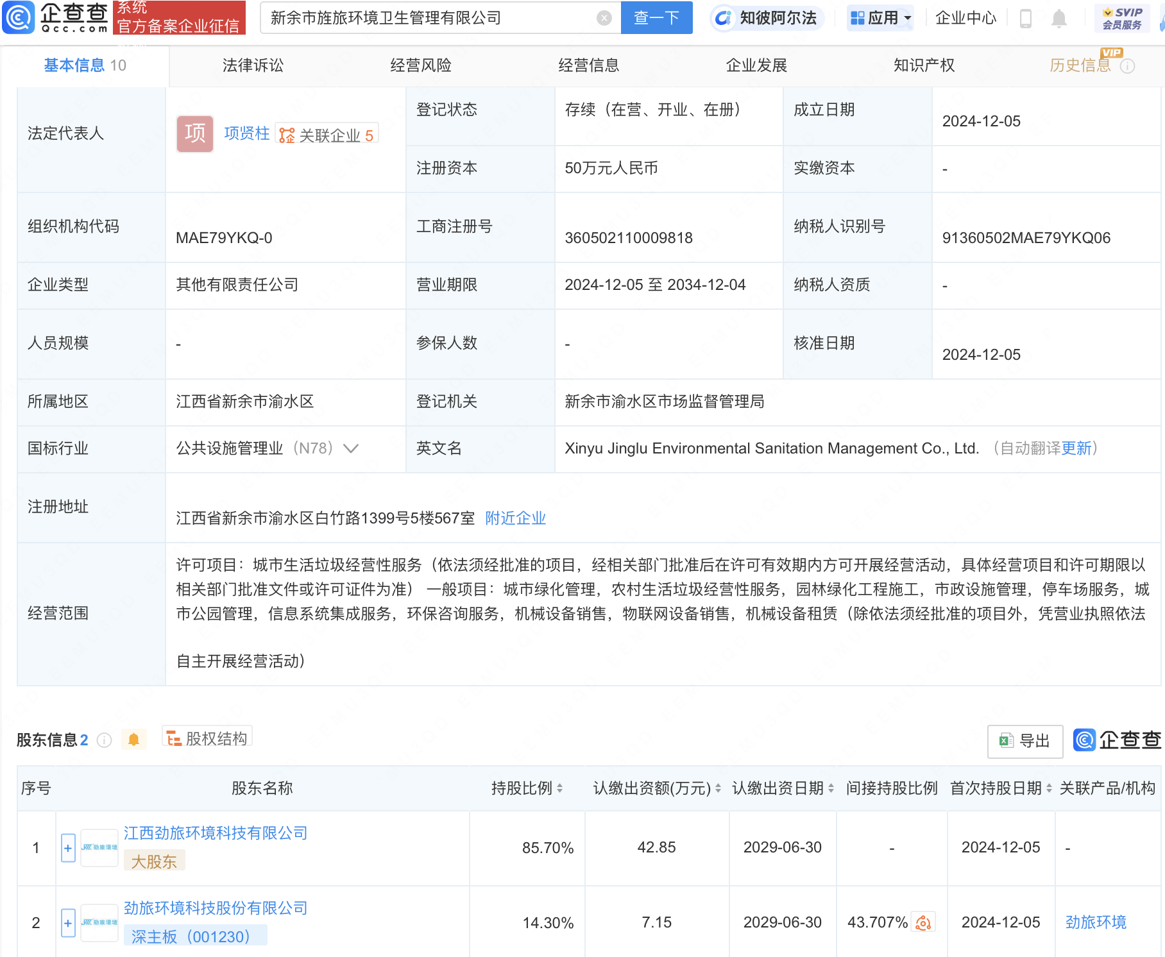The width and height of the screenshot is (1165, 957).
Task: Open legal representative 项贤柱 link
Action: click(x=247, y=133)
